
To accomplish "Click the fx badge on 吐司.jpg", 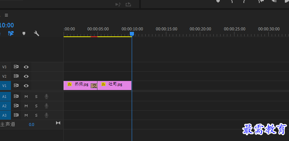I will 103,84.
